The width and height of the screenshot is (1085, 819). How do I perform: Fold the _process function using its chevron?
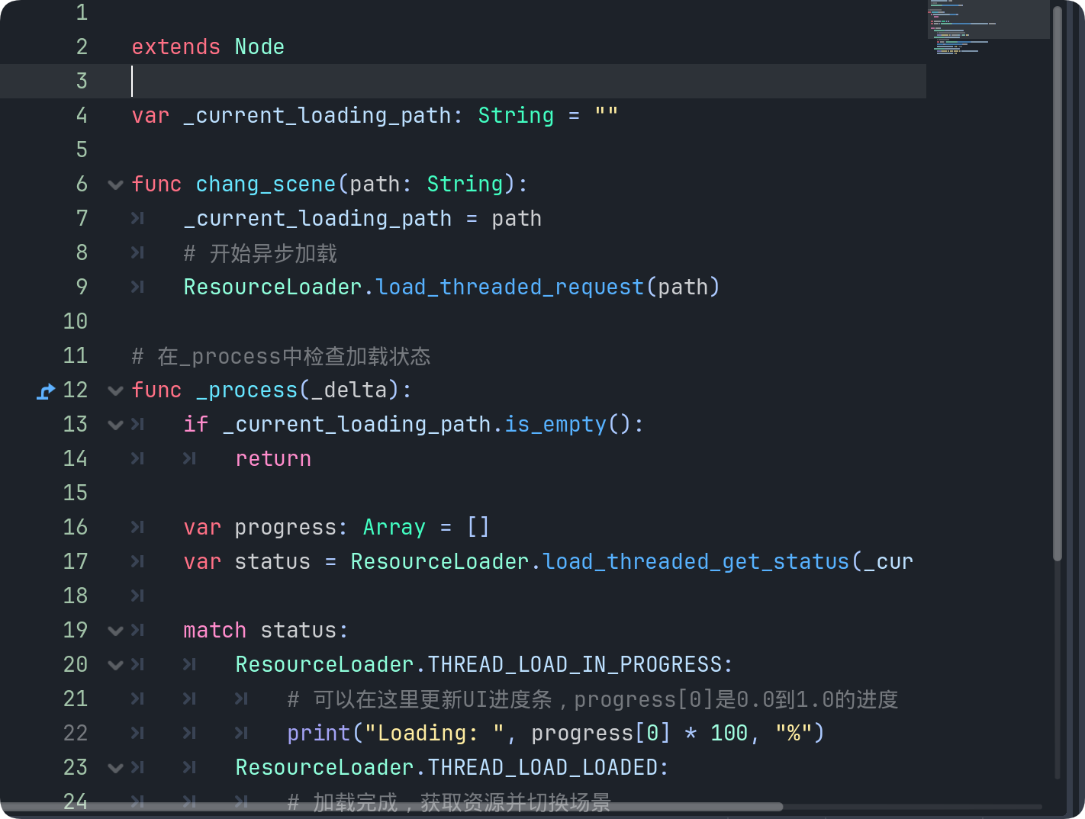pyautogui.click(x=115, y=390)
